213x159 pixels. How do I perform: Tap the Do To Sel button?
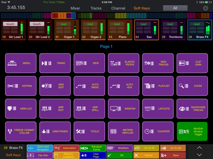pos(173,148)
